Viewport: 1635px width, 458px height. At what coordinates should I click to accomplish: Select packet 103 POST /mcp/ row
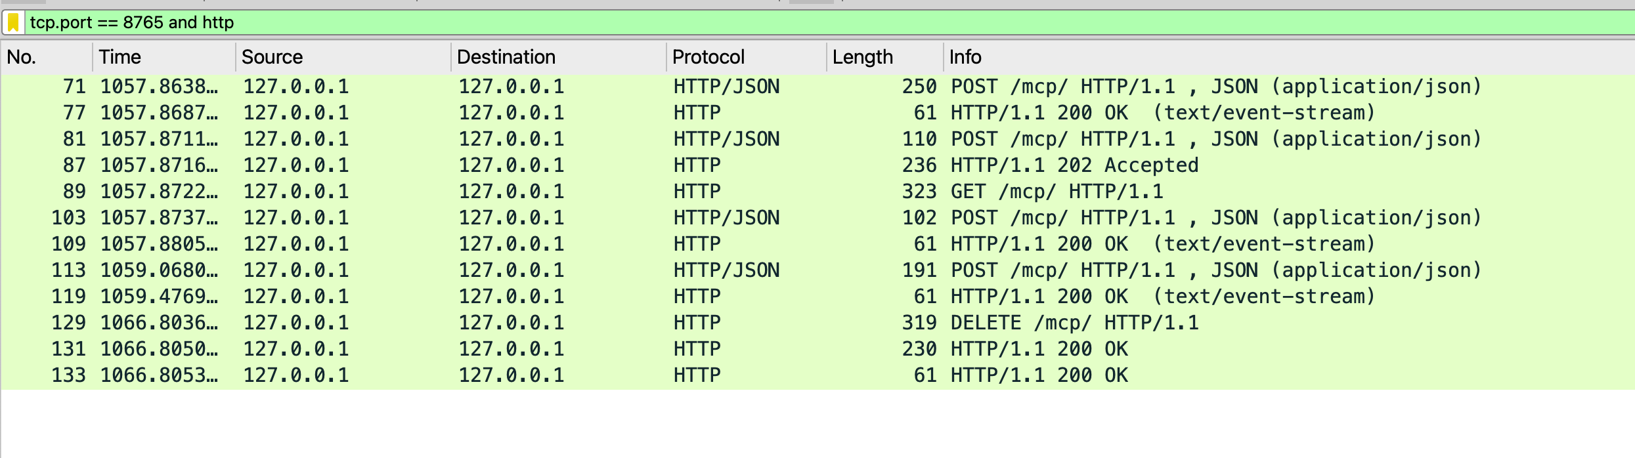coord(817,218)
